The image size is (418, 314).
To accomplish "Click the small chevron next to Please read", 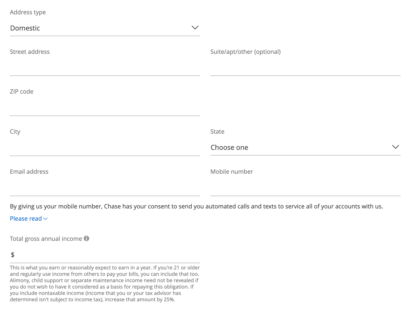I will click(x=45, y=219).
